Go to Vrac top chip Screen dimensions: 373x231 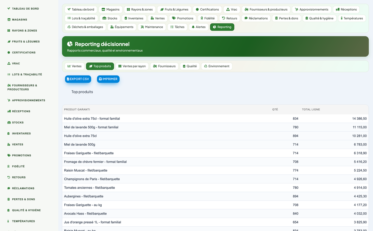point(232,10)
